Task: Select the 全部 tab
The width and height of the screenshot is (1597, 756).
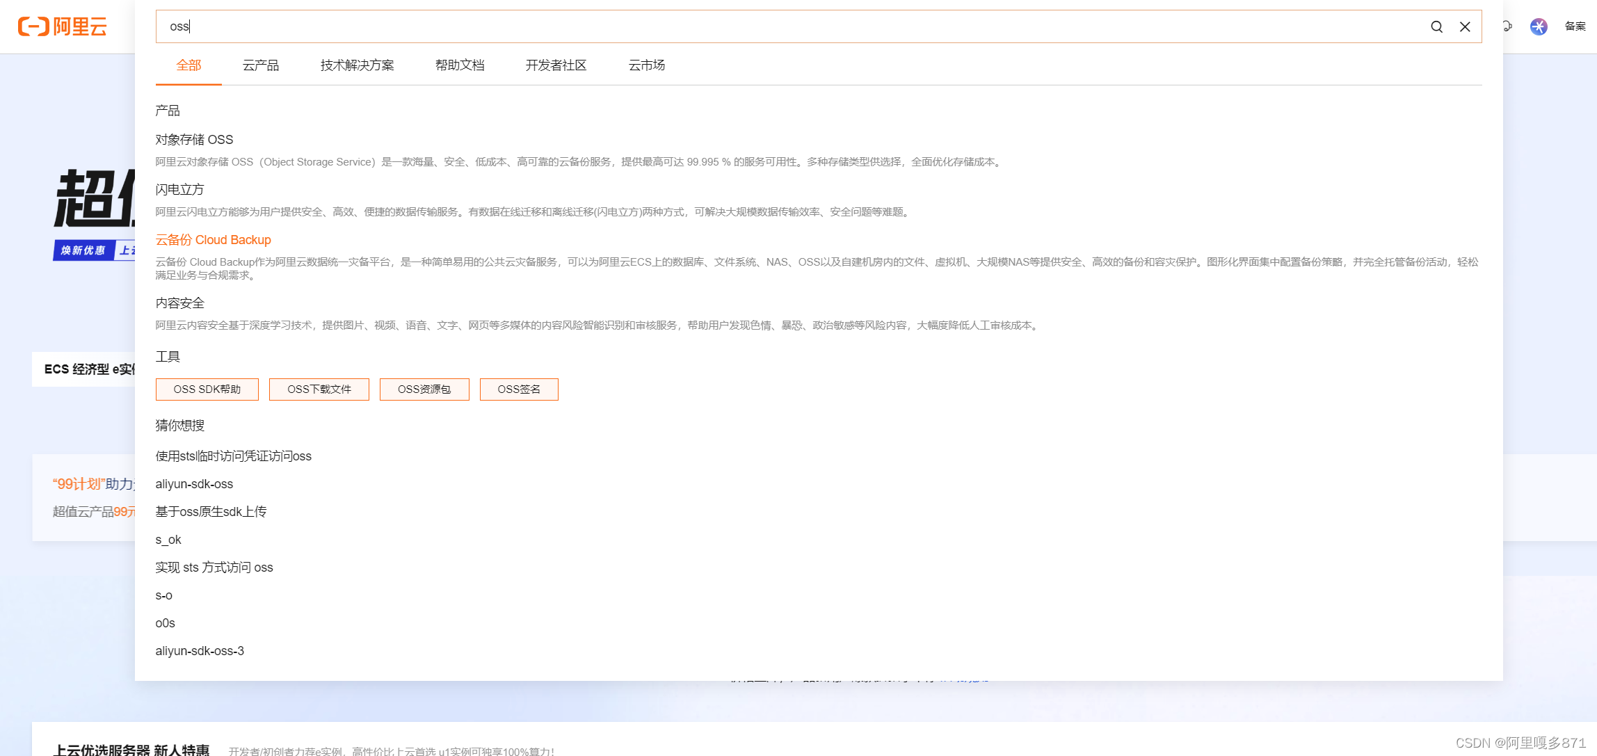Action: tap(188, 65)
